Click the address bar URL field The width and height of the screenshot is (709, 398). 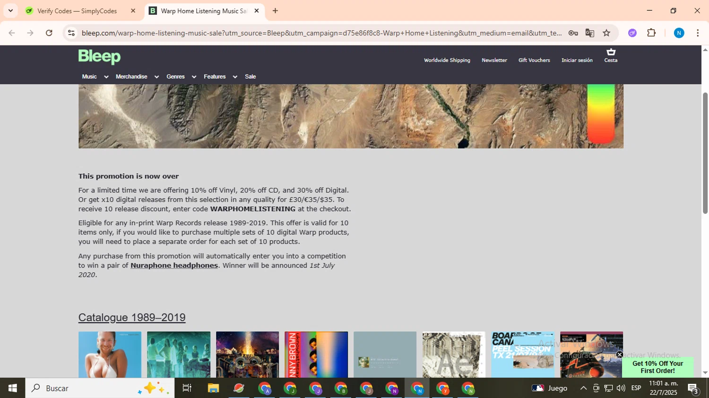(x=321, y=33)
